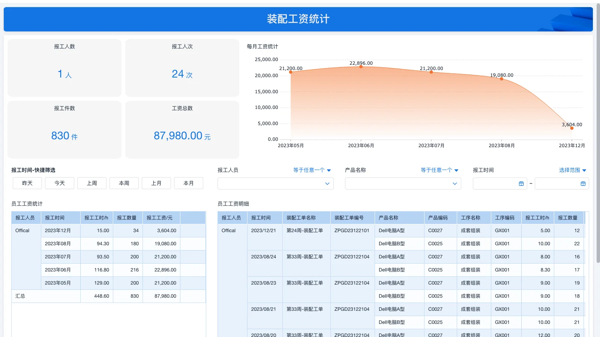Click the 昨天 quick filter button
Screen dimensions: 600x337
click(27, 183)
